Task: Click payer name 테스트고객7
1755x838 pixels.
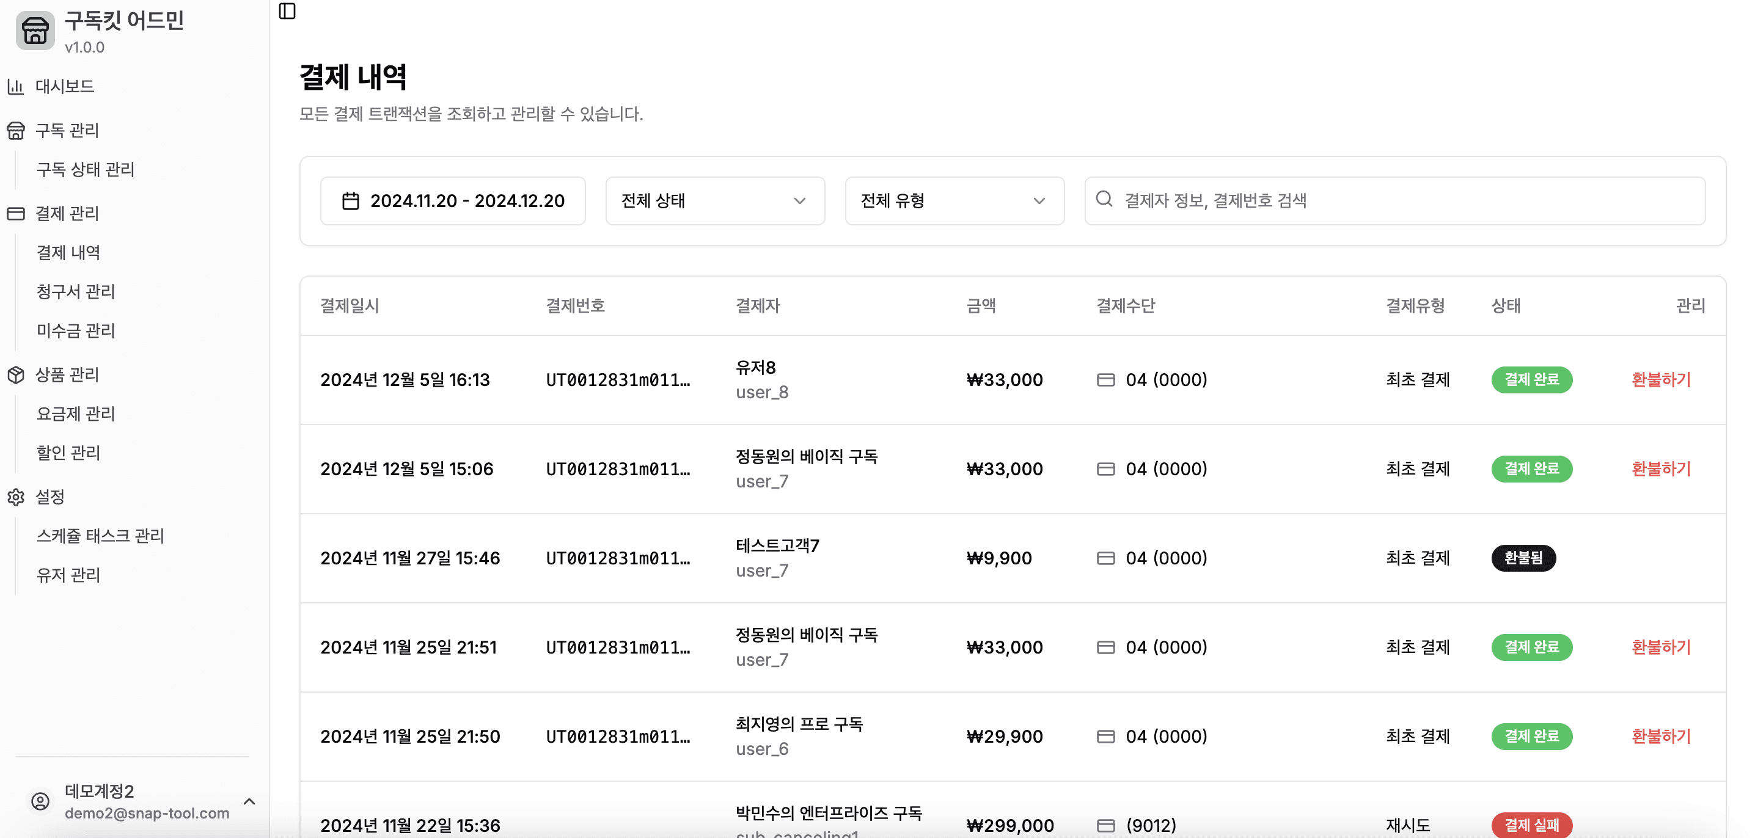Action: point(777,546)
